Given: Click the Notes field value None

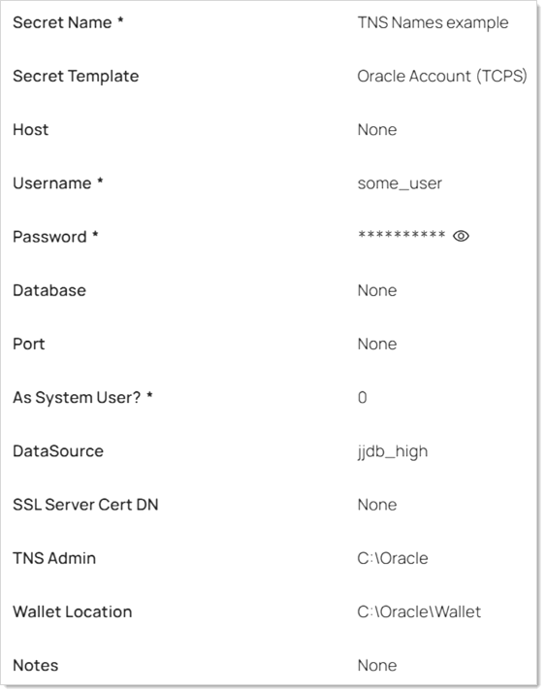Looking at the screenshot, I should (377, 665).
